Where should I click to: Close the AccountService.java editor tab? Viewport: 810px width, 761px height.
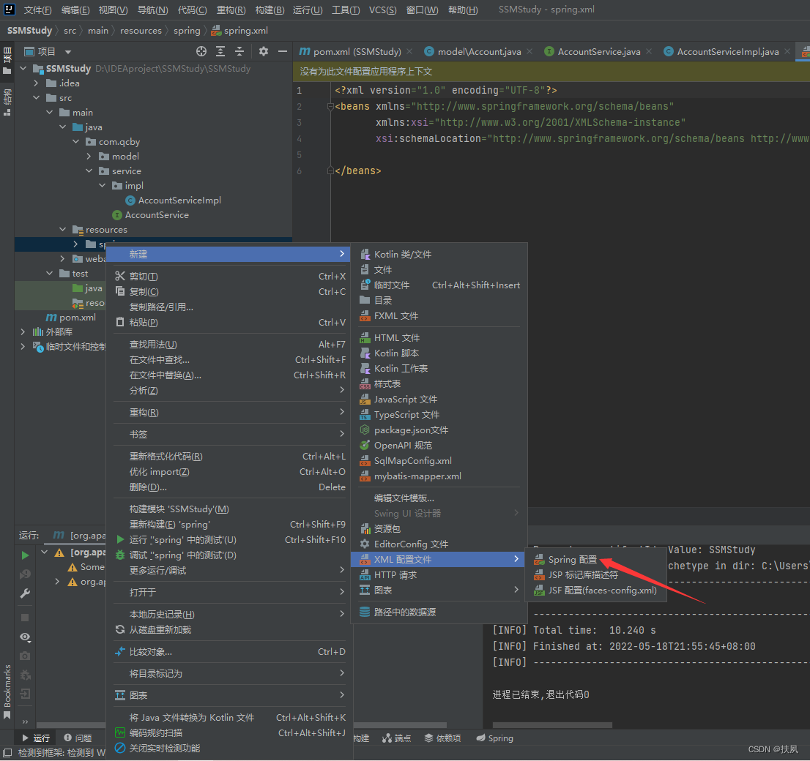click(649, 51)
